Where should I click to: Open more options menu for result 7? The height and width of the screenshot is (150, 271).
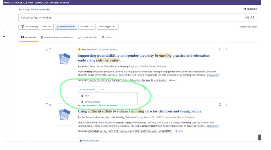click(227, 49)
